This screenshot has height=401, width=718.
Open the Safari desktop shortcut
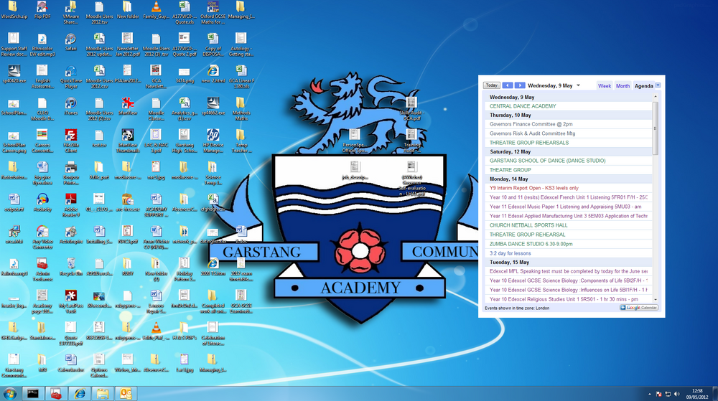(70, 42)
